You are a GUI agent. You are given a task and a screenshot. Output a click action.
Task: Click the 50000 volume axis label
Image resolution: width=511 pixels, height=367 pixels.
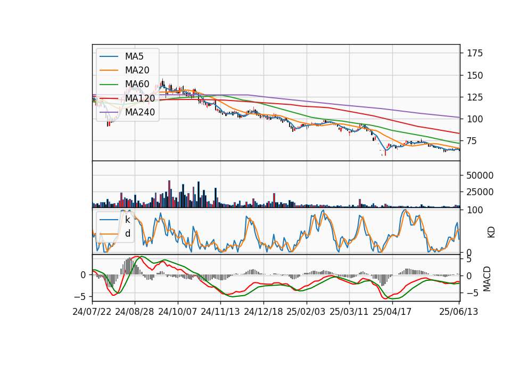[480, 175]
